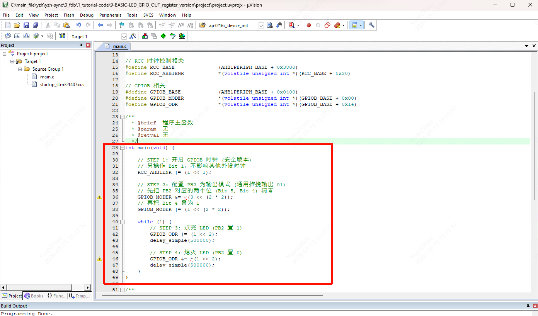Open the Flash menu
Screen dimensions: 538x316
pyautogui.click(x=69, y=15)
